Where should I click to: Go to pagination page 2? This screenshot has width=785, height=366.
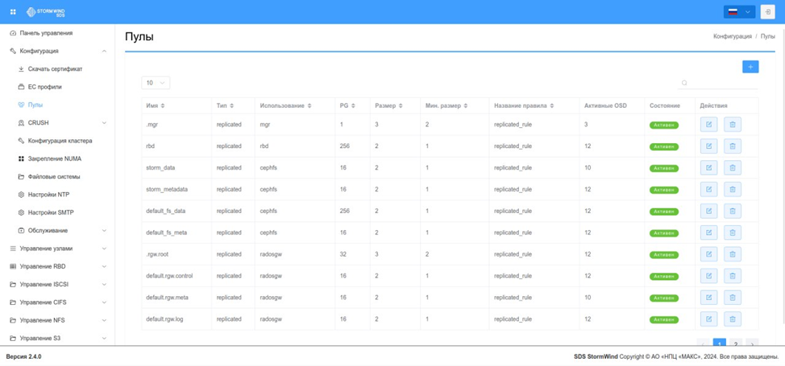(736, 343)
